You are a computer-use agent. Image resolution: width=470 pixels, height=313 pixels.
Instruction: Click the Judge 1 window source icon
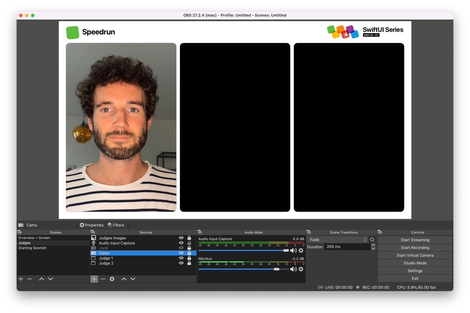click(94, 258)
